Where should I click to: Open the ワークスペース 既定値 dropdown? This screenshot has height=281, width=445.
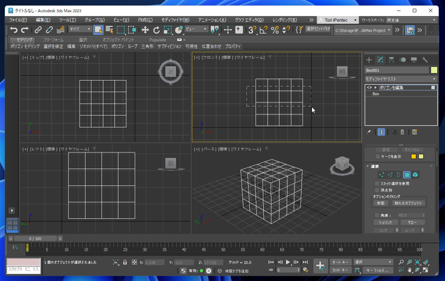click(x=411, y=20)
